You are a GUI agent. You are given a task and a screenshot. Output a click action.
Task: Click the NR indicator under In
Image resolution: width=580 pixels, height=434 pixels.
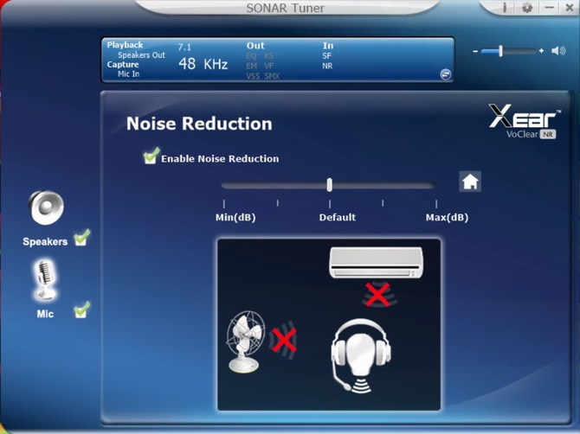[327, 66]
